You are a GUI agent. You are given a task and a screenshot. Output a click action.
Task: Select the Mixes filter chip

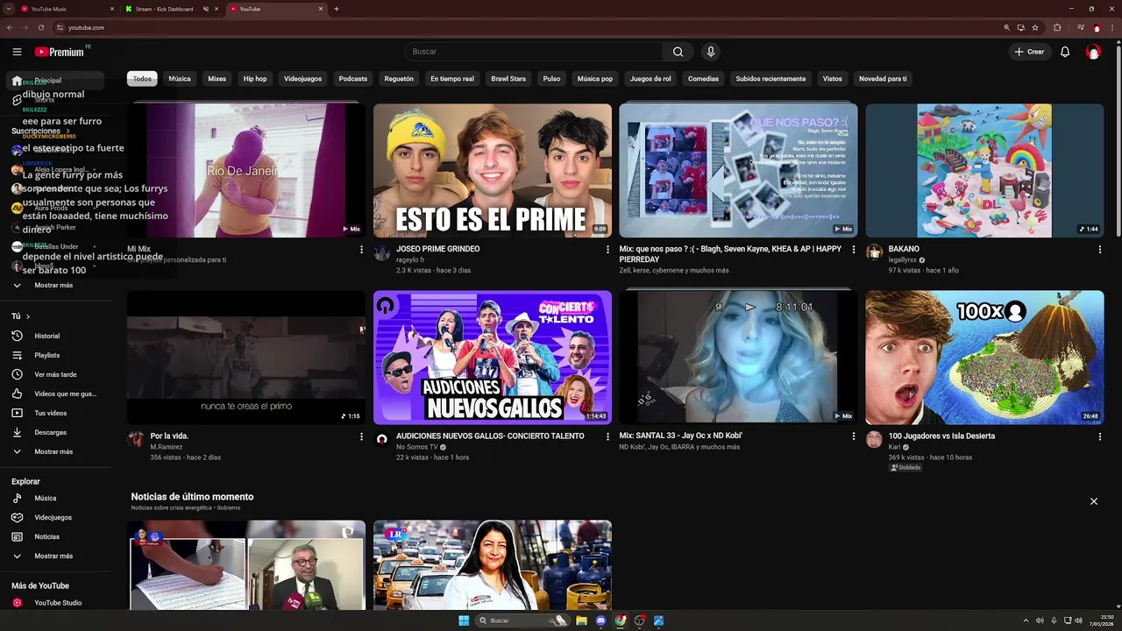pyautogui.click(x=217, y=79)
